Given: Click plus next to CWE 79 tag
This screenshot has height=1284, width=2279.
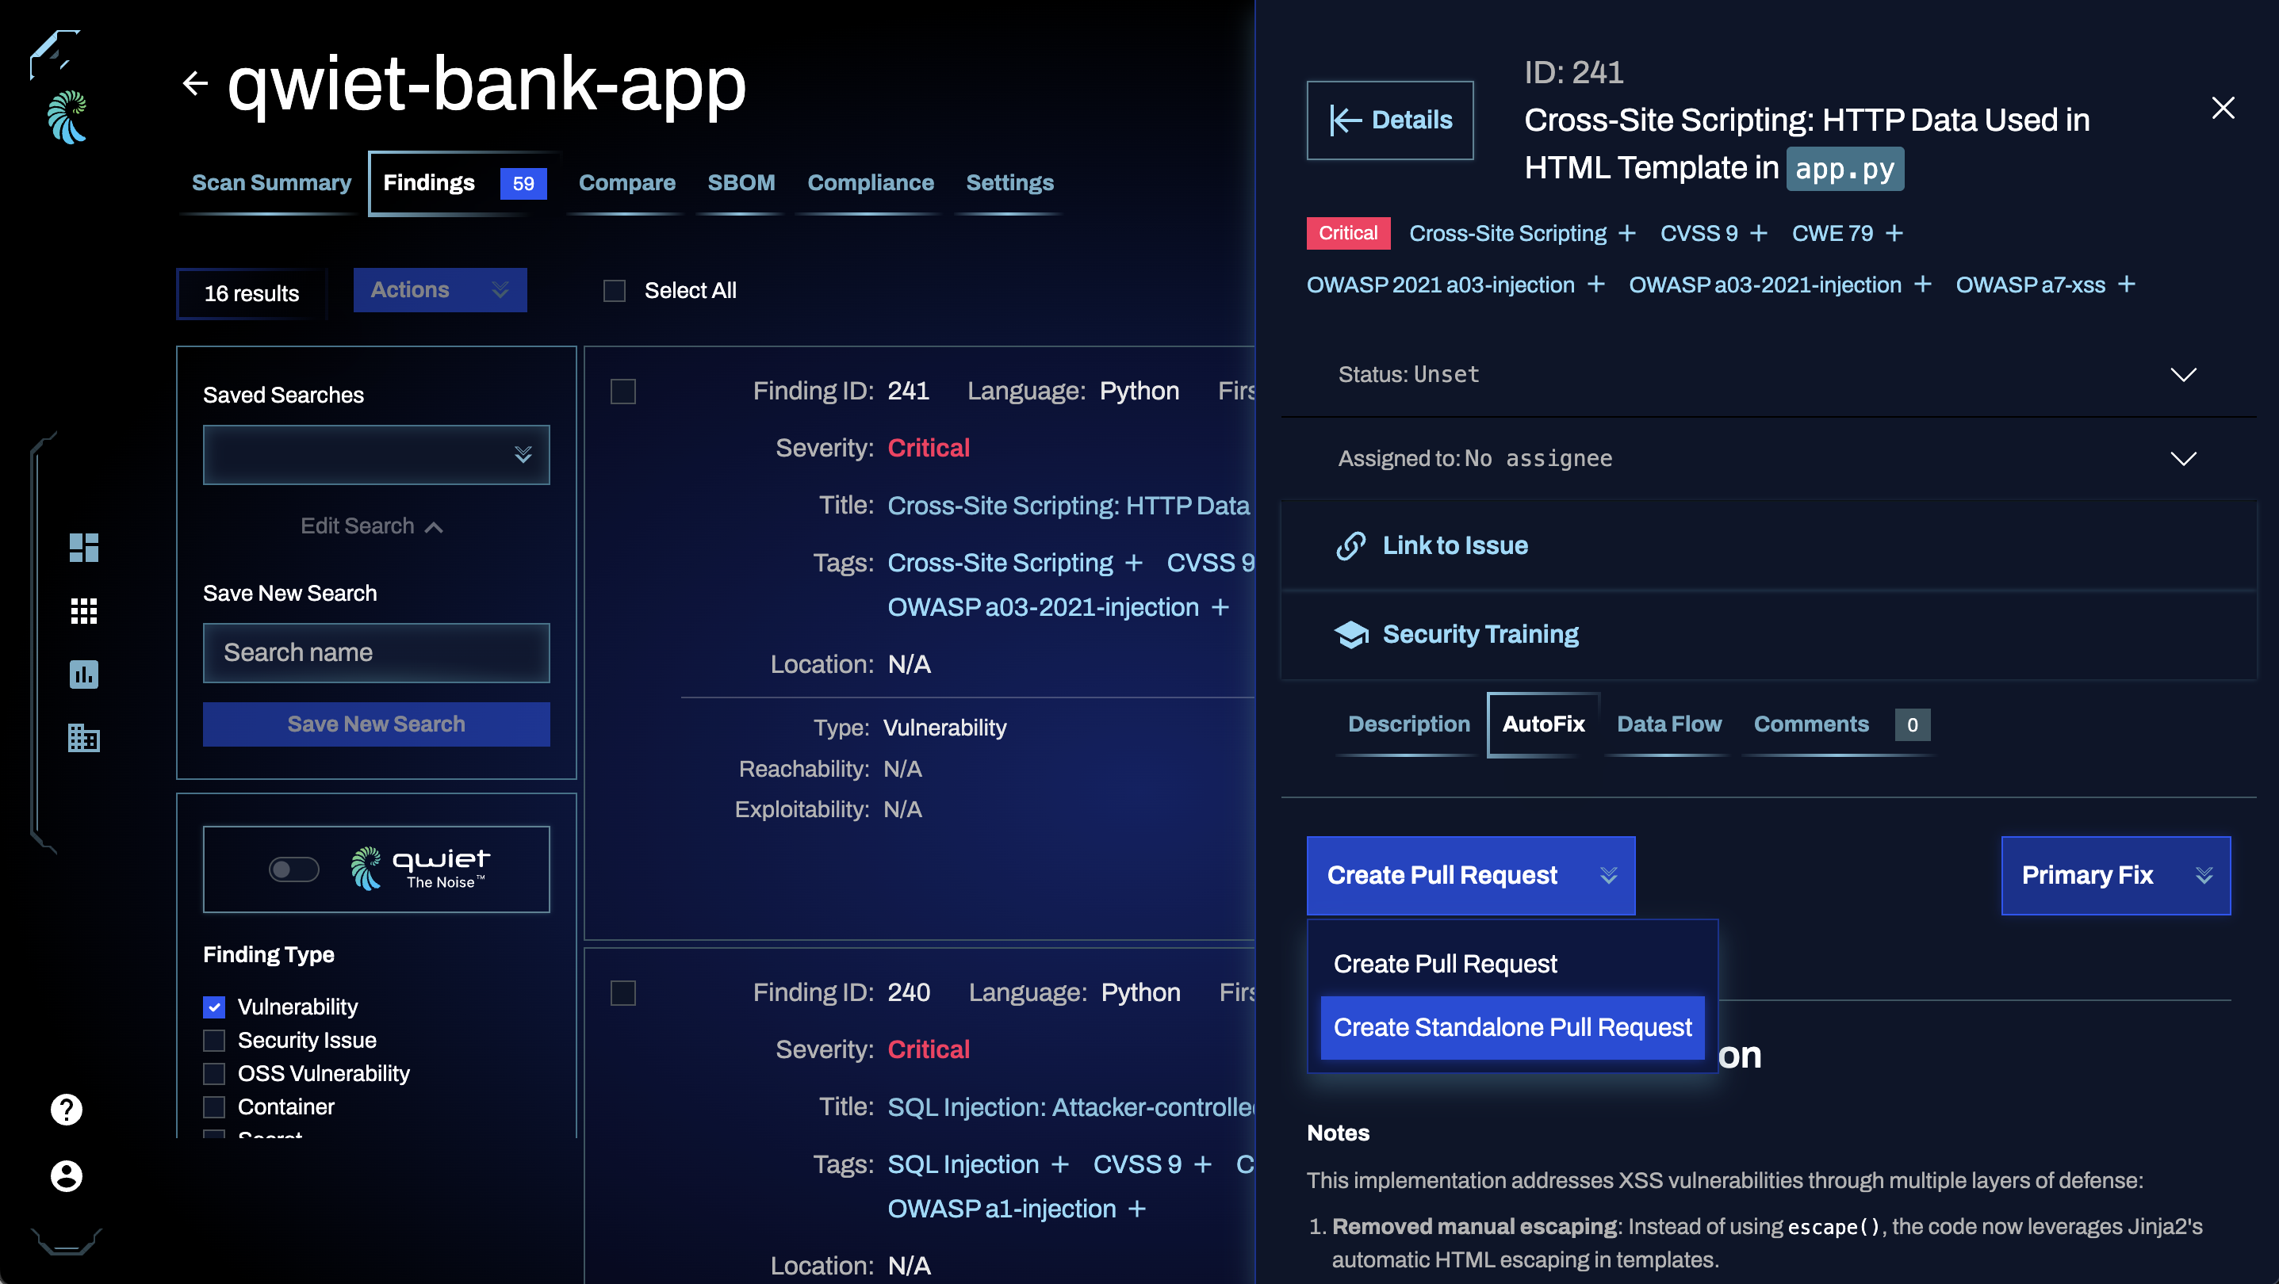Looking at the screenshot, I should tap(1894, 232).
